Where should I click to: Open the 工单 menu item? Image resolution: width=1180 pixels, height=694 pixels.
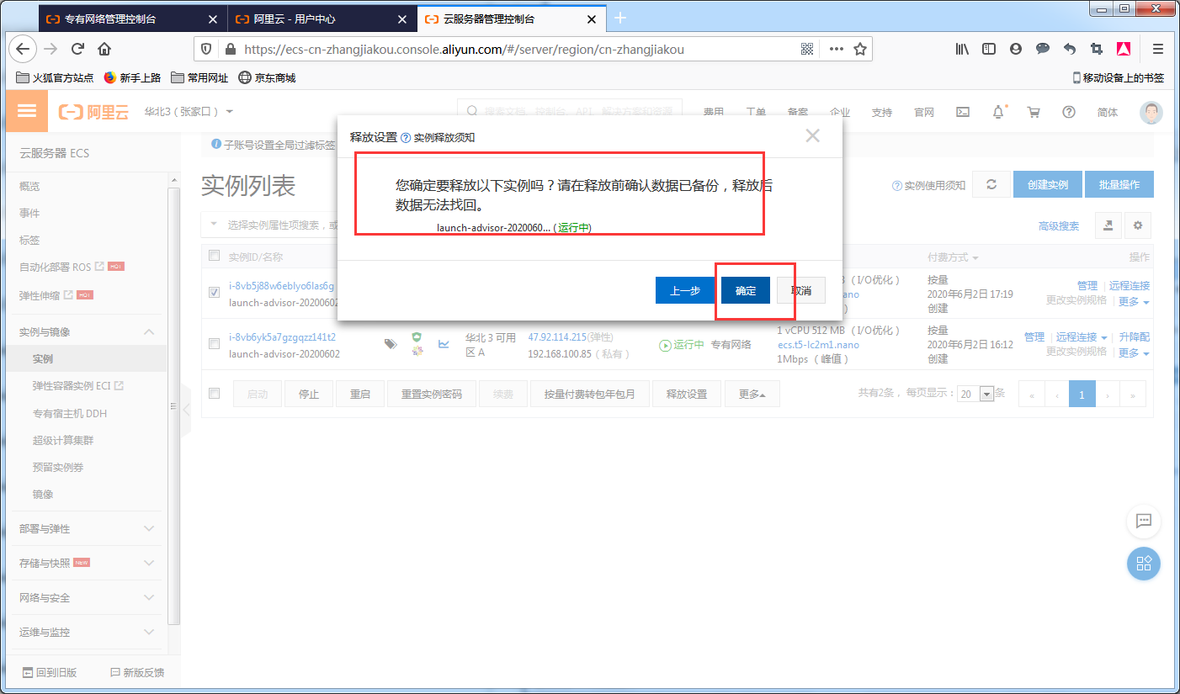coord(756,110)
